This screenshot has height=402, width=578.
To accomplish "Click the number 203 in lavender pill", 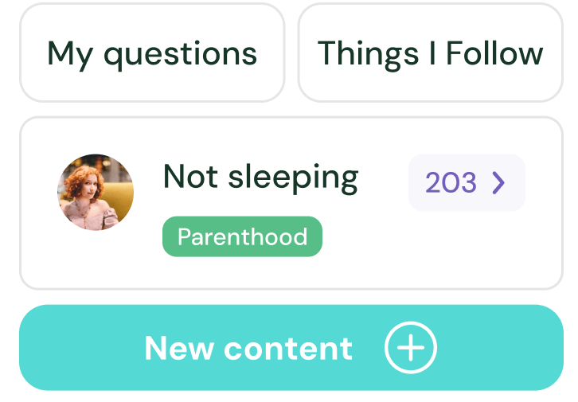I will pos(451,183).
